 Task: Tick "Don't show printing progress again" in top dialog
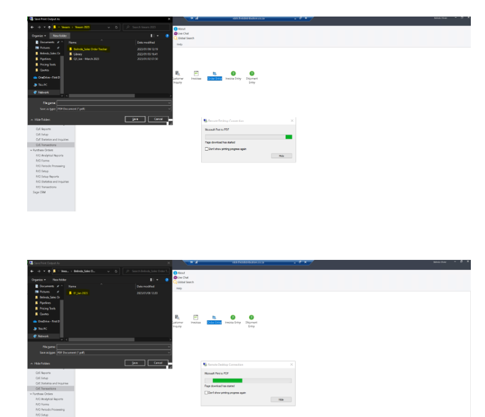(x=207, y=149)
